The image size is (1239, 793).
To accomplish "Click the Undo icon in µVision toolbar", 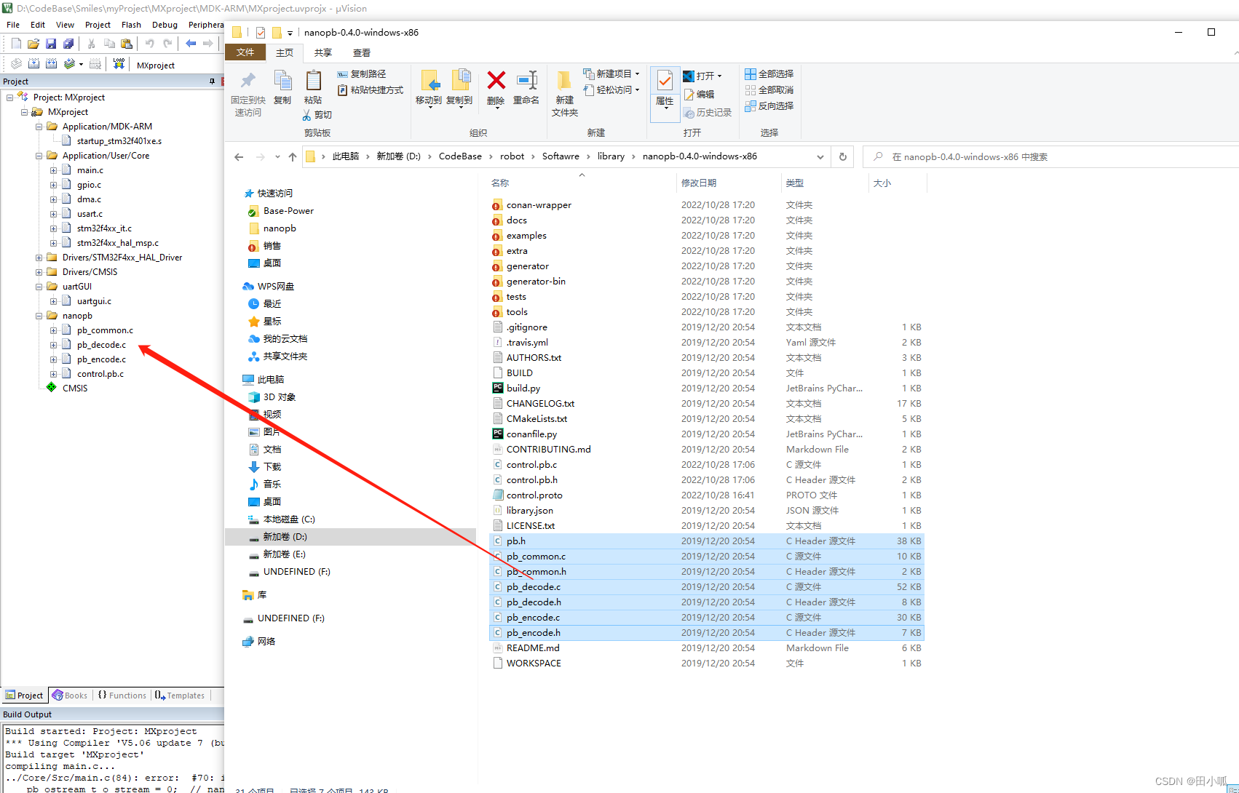I will [x=149, y=43].
